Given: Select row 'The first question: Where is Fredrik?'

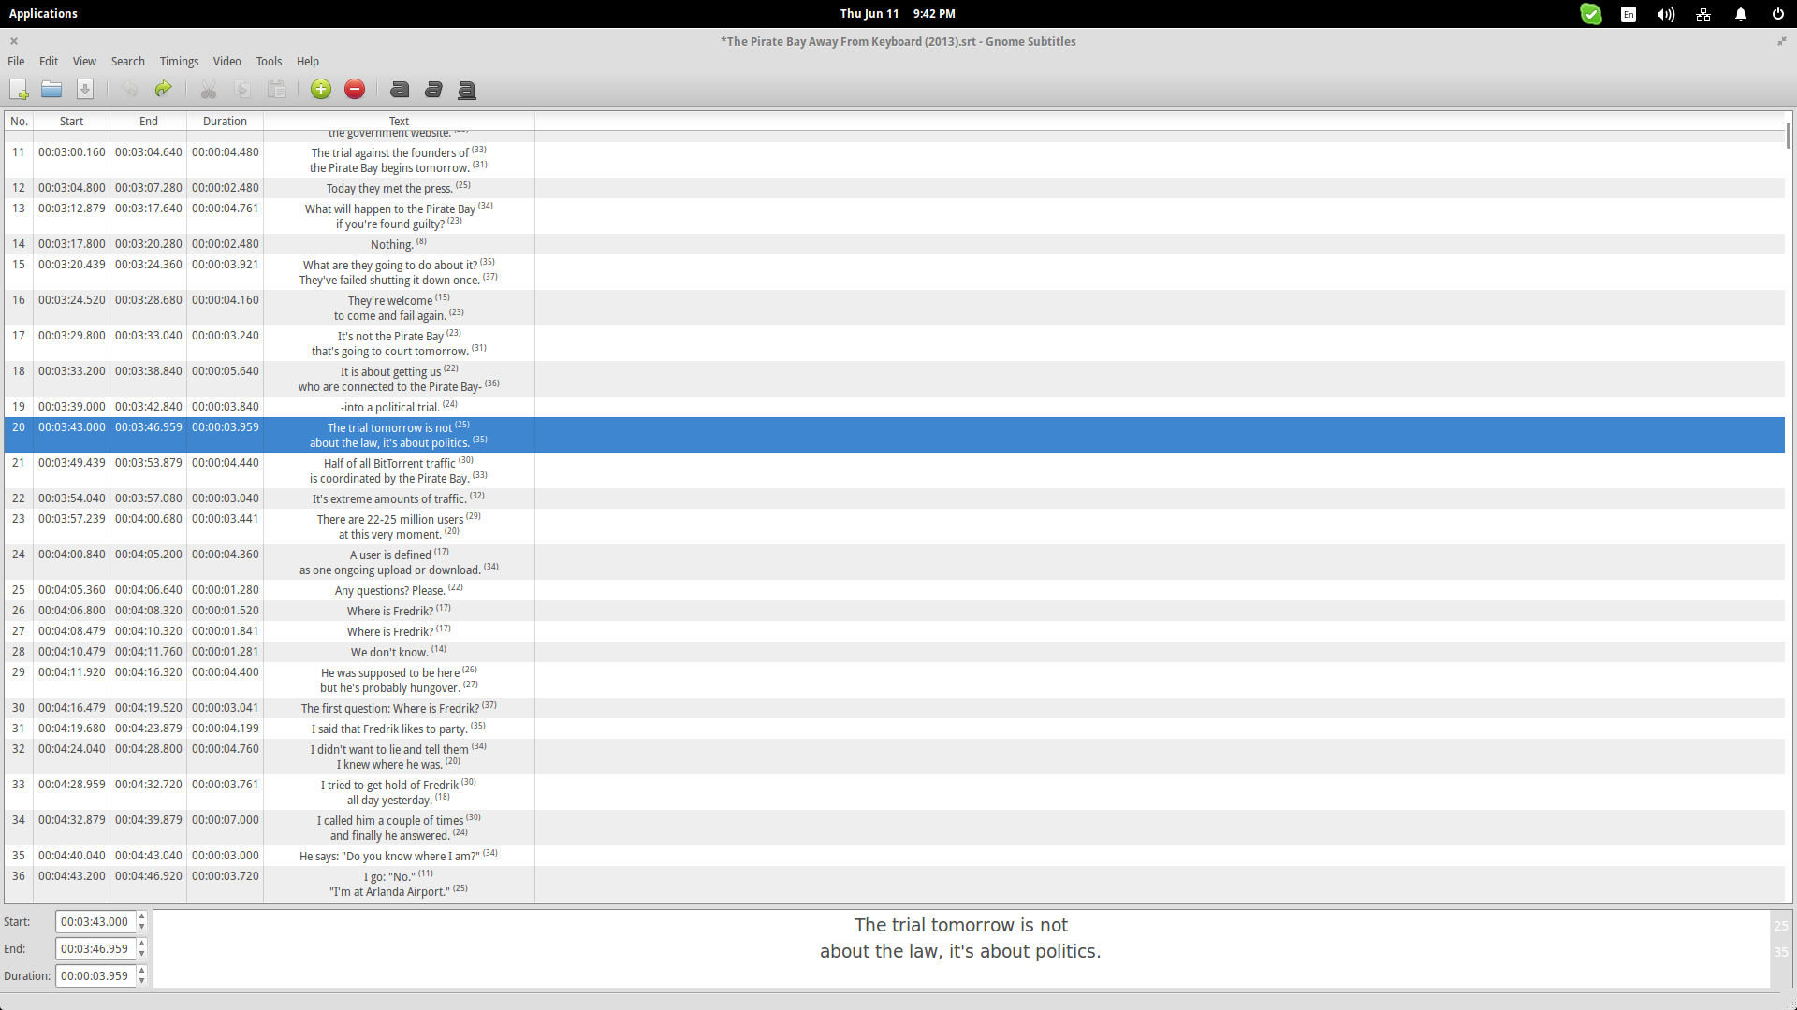Looking at the screenshot, I should click(894, 708).
